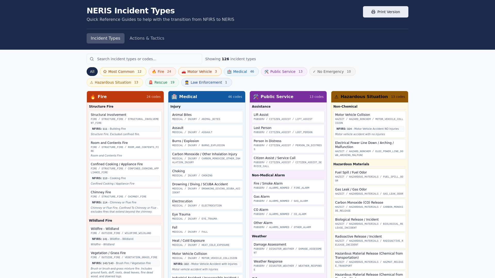Click the hospital icon on Medical filter chip
495x278 pixels.
(x=229, y=72)
